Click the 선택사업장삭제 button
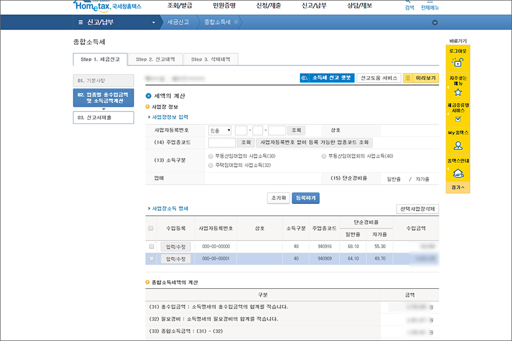The width and height of the screenshot is (512, 341). [418, 209]
